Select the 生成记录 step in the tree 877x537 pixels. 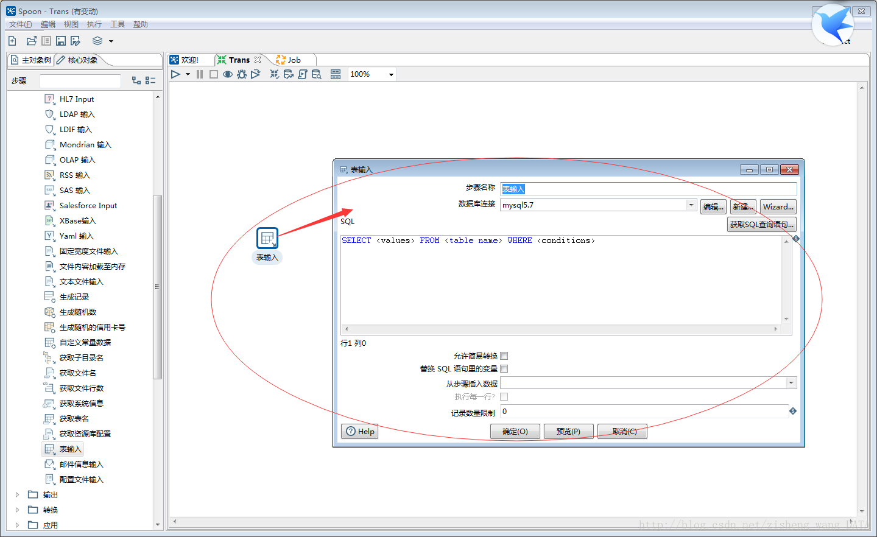coord(67,297)
